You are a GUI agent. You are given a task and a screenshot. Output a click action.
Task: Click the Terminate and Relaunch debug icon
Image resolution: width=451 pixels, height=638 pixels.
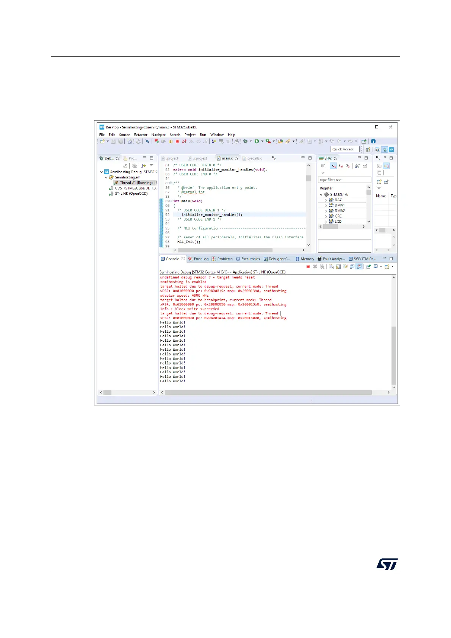[157, 141]
